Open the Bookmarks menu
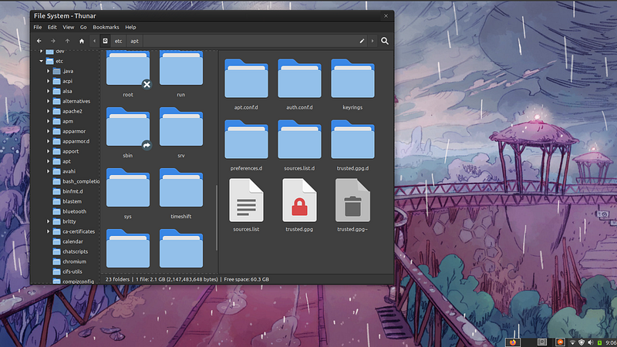This screenshot has height=347, width=617. click(x=106, y=27)
